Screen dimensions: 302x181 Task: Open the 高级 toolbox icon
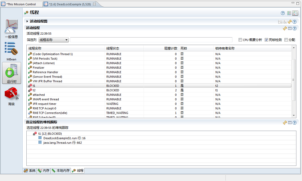tap(11, 96)
